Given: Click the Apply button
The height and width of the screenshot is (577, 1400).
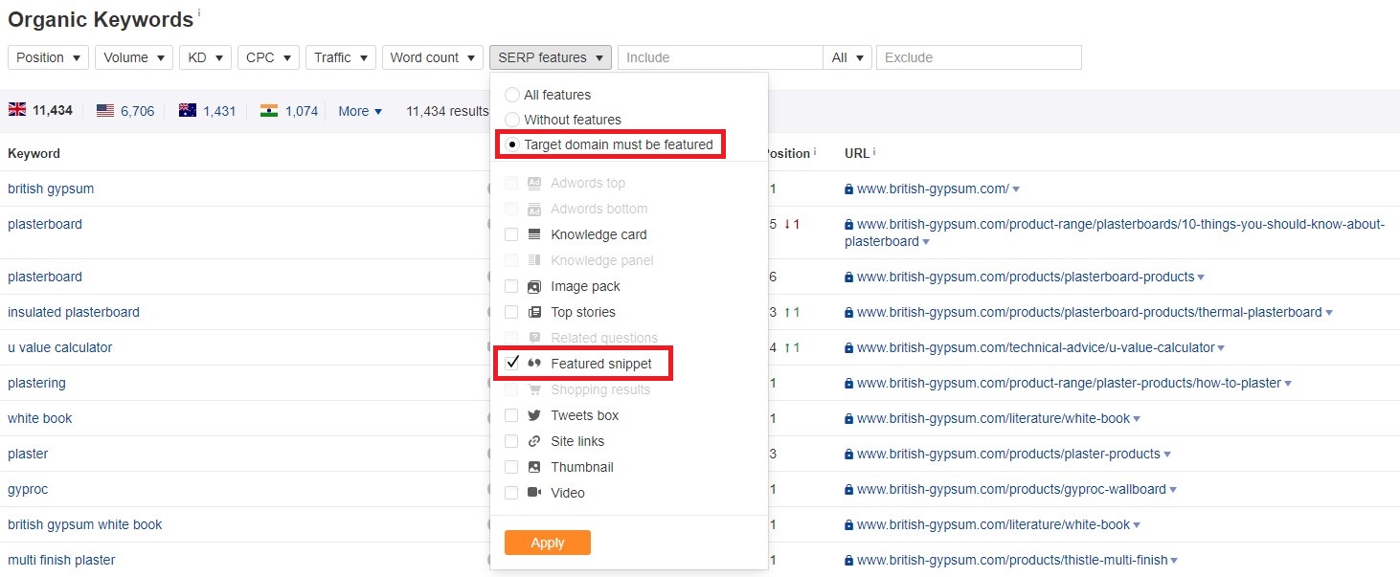Looking at the screenshot, I should click(547, 543).
